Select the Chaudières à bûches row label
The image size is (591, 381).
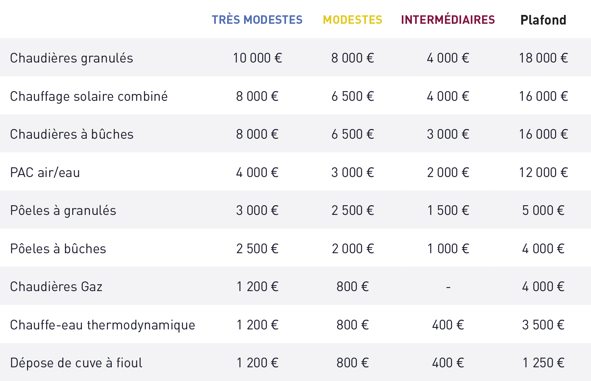[72, 134]
